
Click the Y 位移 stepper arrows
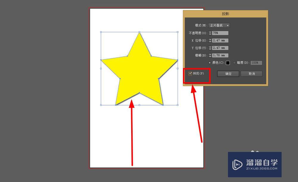point(210,48)
